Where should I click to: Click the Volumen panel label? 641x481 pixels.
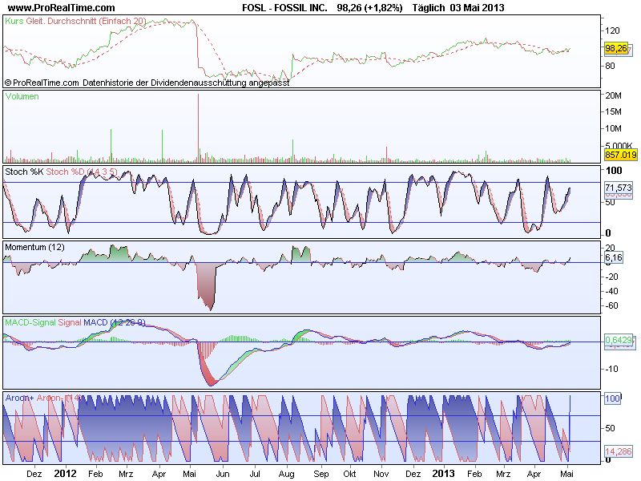coord(22,96)
